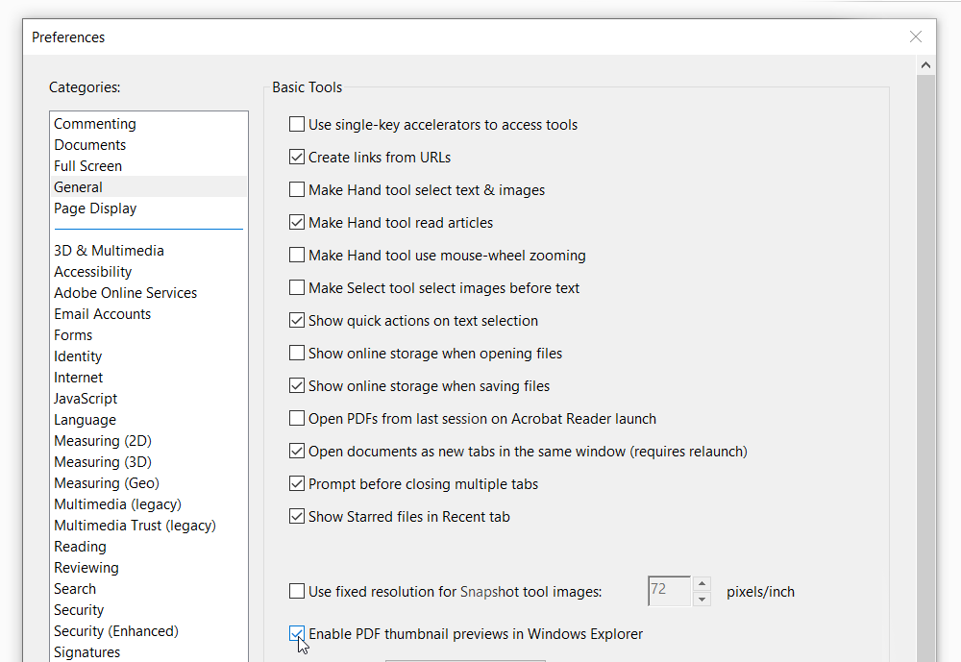Go to JavaScript preferences
The width and height of the screenshot is (961, 662).
86,399
